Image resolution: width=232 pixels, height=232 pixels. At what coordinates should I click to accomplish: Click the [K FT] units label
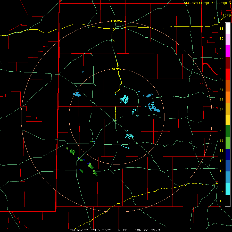(x=218, y=18)
